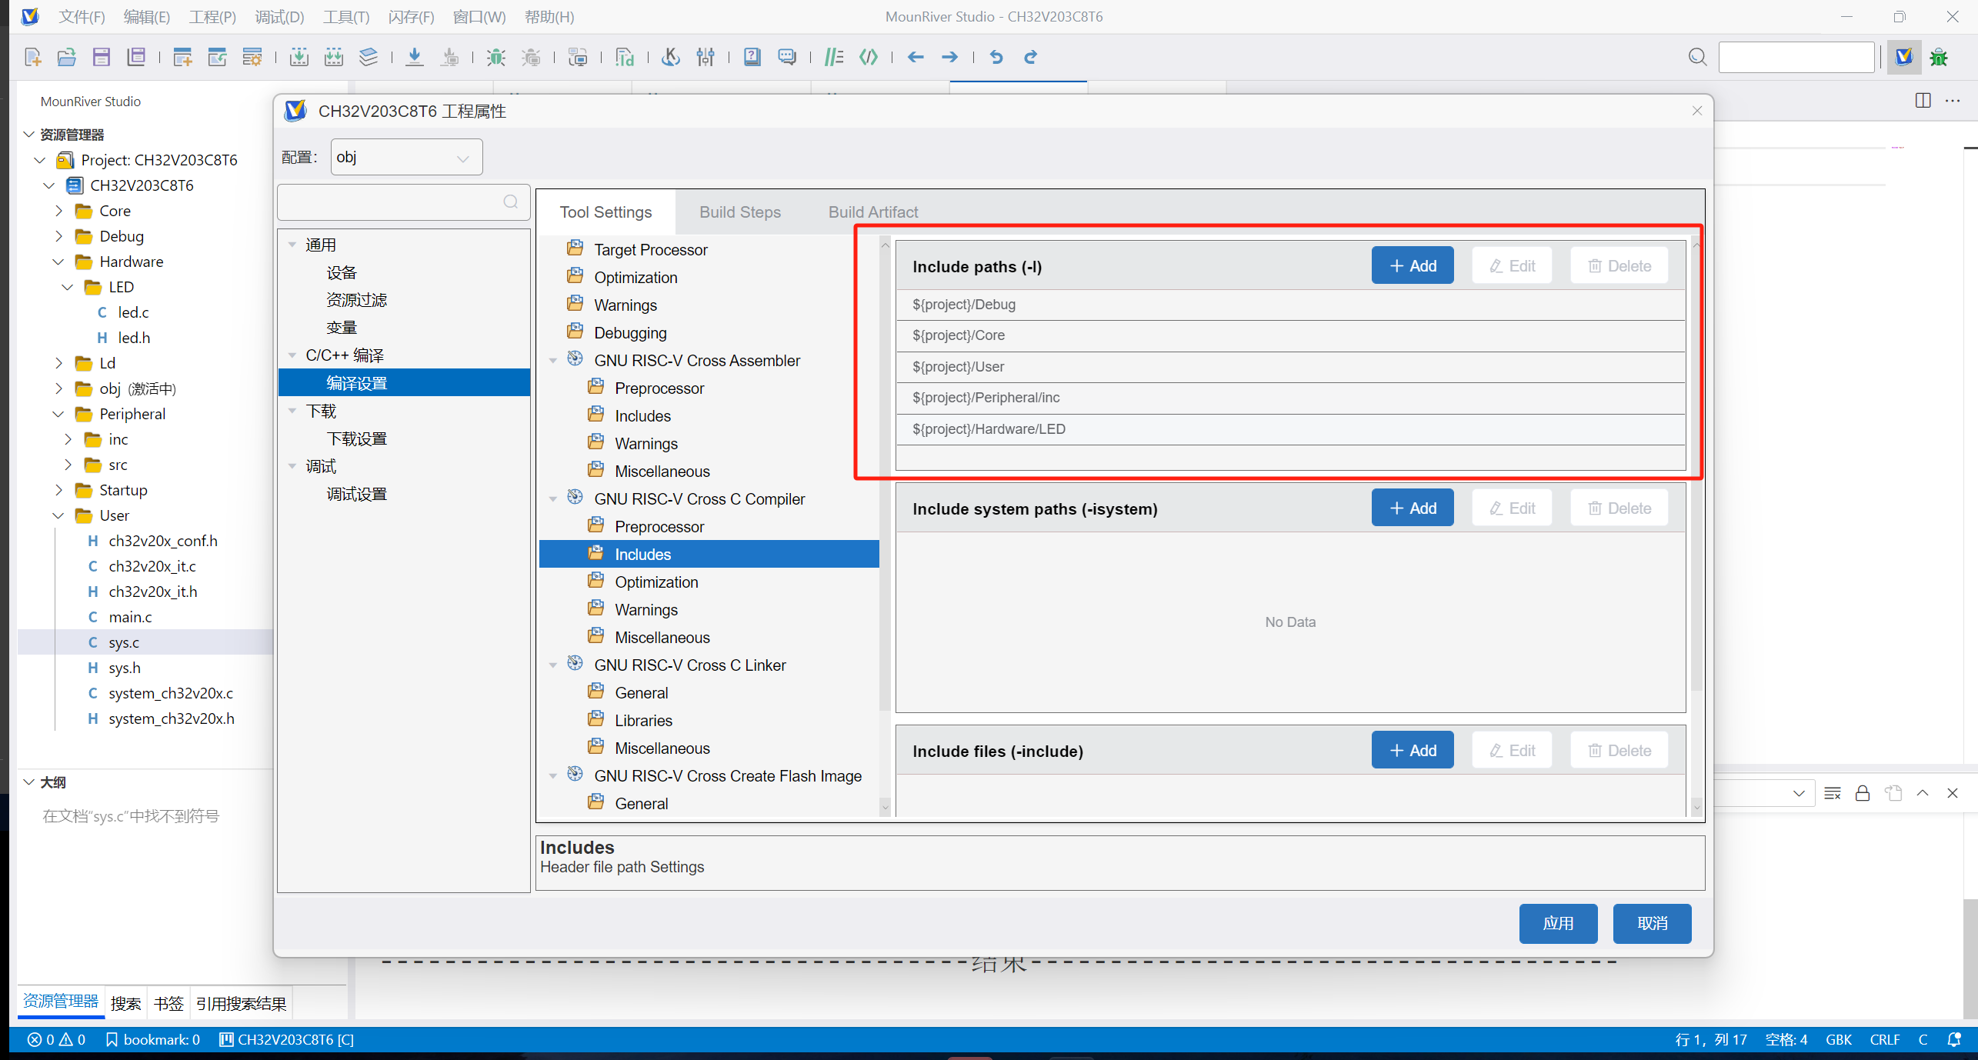Screen dimensions: 1978x1060
Task: Start debugging with the green bug toolbar icon
Action: point(495,57)
